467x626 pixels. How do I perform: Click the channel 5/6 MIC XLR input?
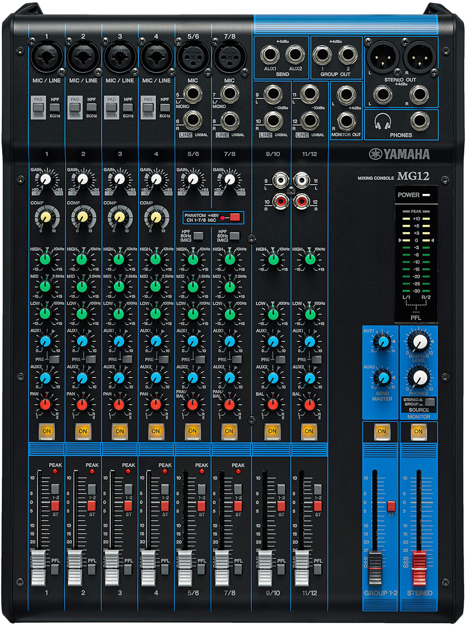(x=193, y=57)
